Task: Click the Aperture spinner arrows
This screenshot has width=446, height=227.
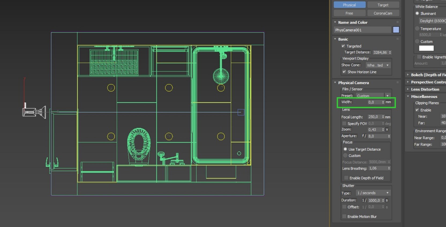Action: (389, 136)
